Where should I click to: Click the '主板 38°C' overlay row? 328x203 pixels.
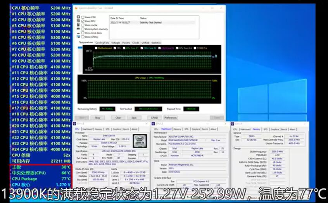coord(41,167)
